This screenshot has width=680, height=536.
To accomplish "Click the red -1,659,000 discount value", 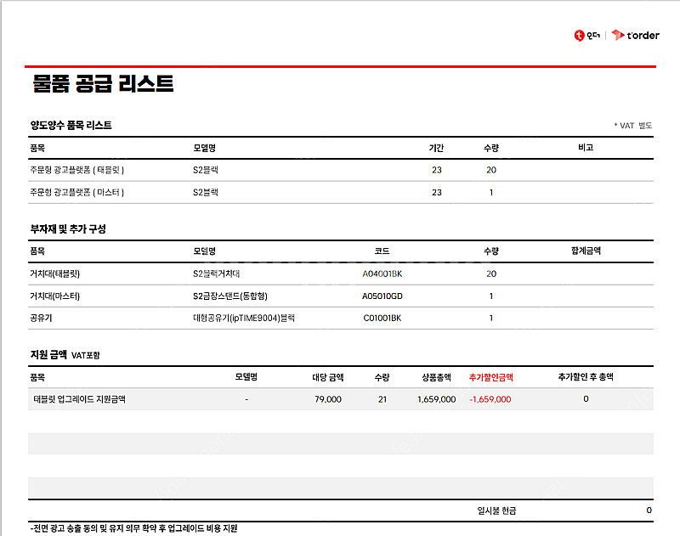I will 490,399.
